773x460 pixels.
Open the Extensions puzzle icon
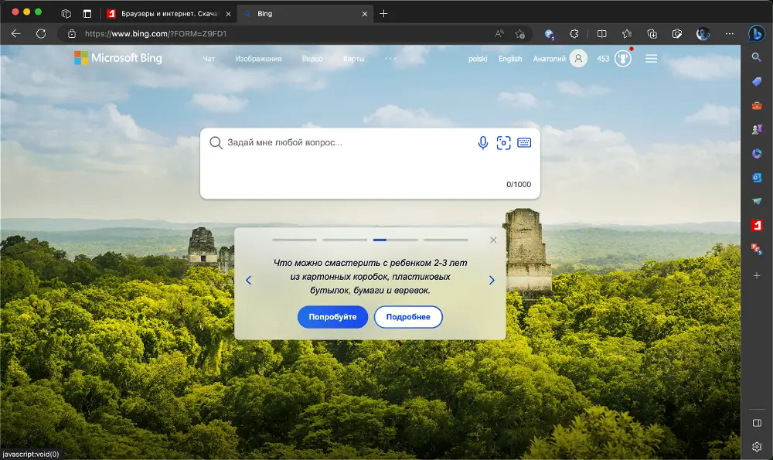click(x=574, y=33)
